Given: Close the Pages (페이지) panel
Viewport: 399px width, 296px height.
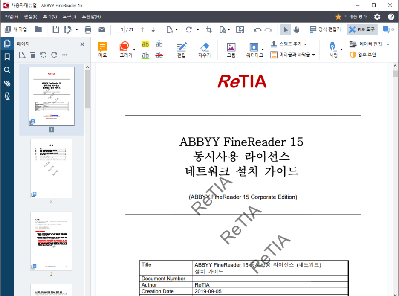Looking at the screenshot, I should tap(82, 44).
